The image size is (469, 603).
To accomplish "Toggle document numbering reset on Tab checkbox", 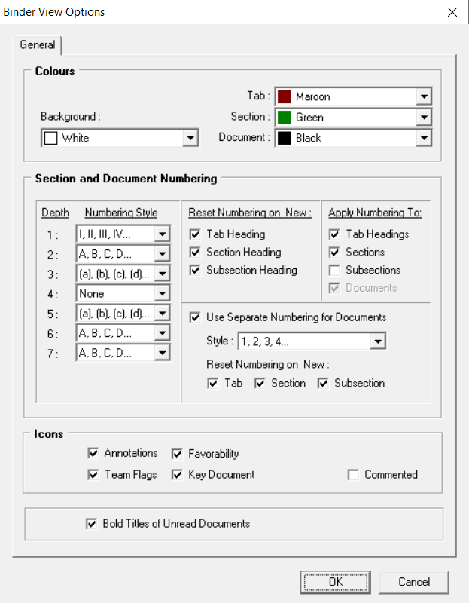I will pyautogui.click(x=212, y=384).
